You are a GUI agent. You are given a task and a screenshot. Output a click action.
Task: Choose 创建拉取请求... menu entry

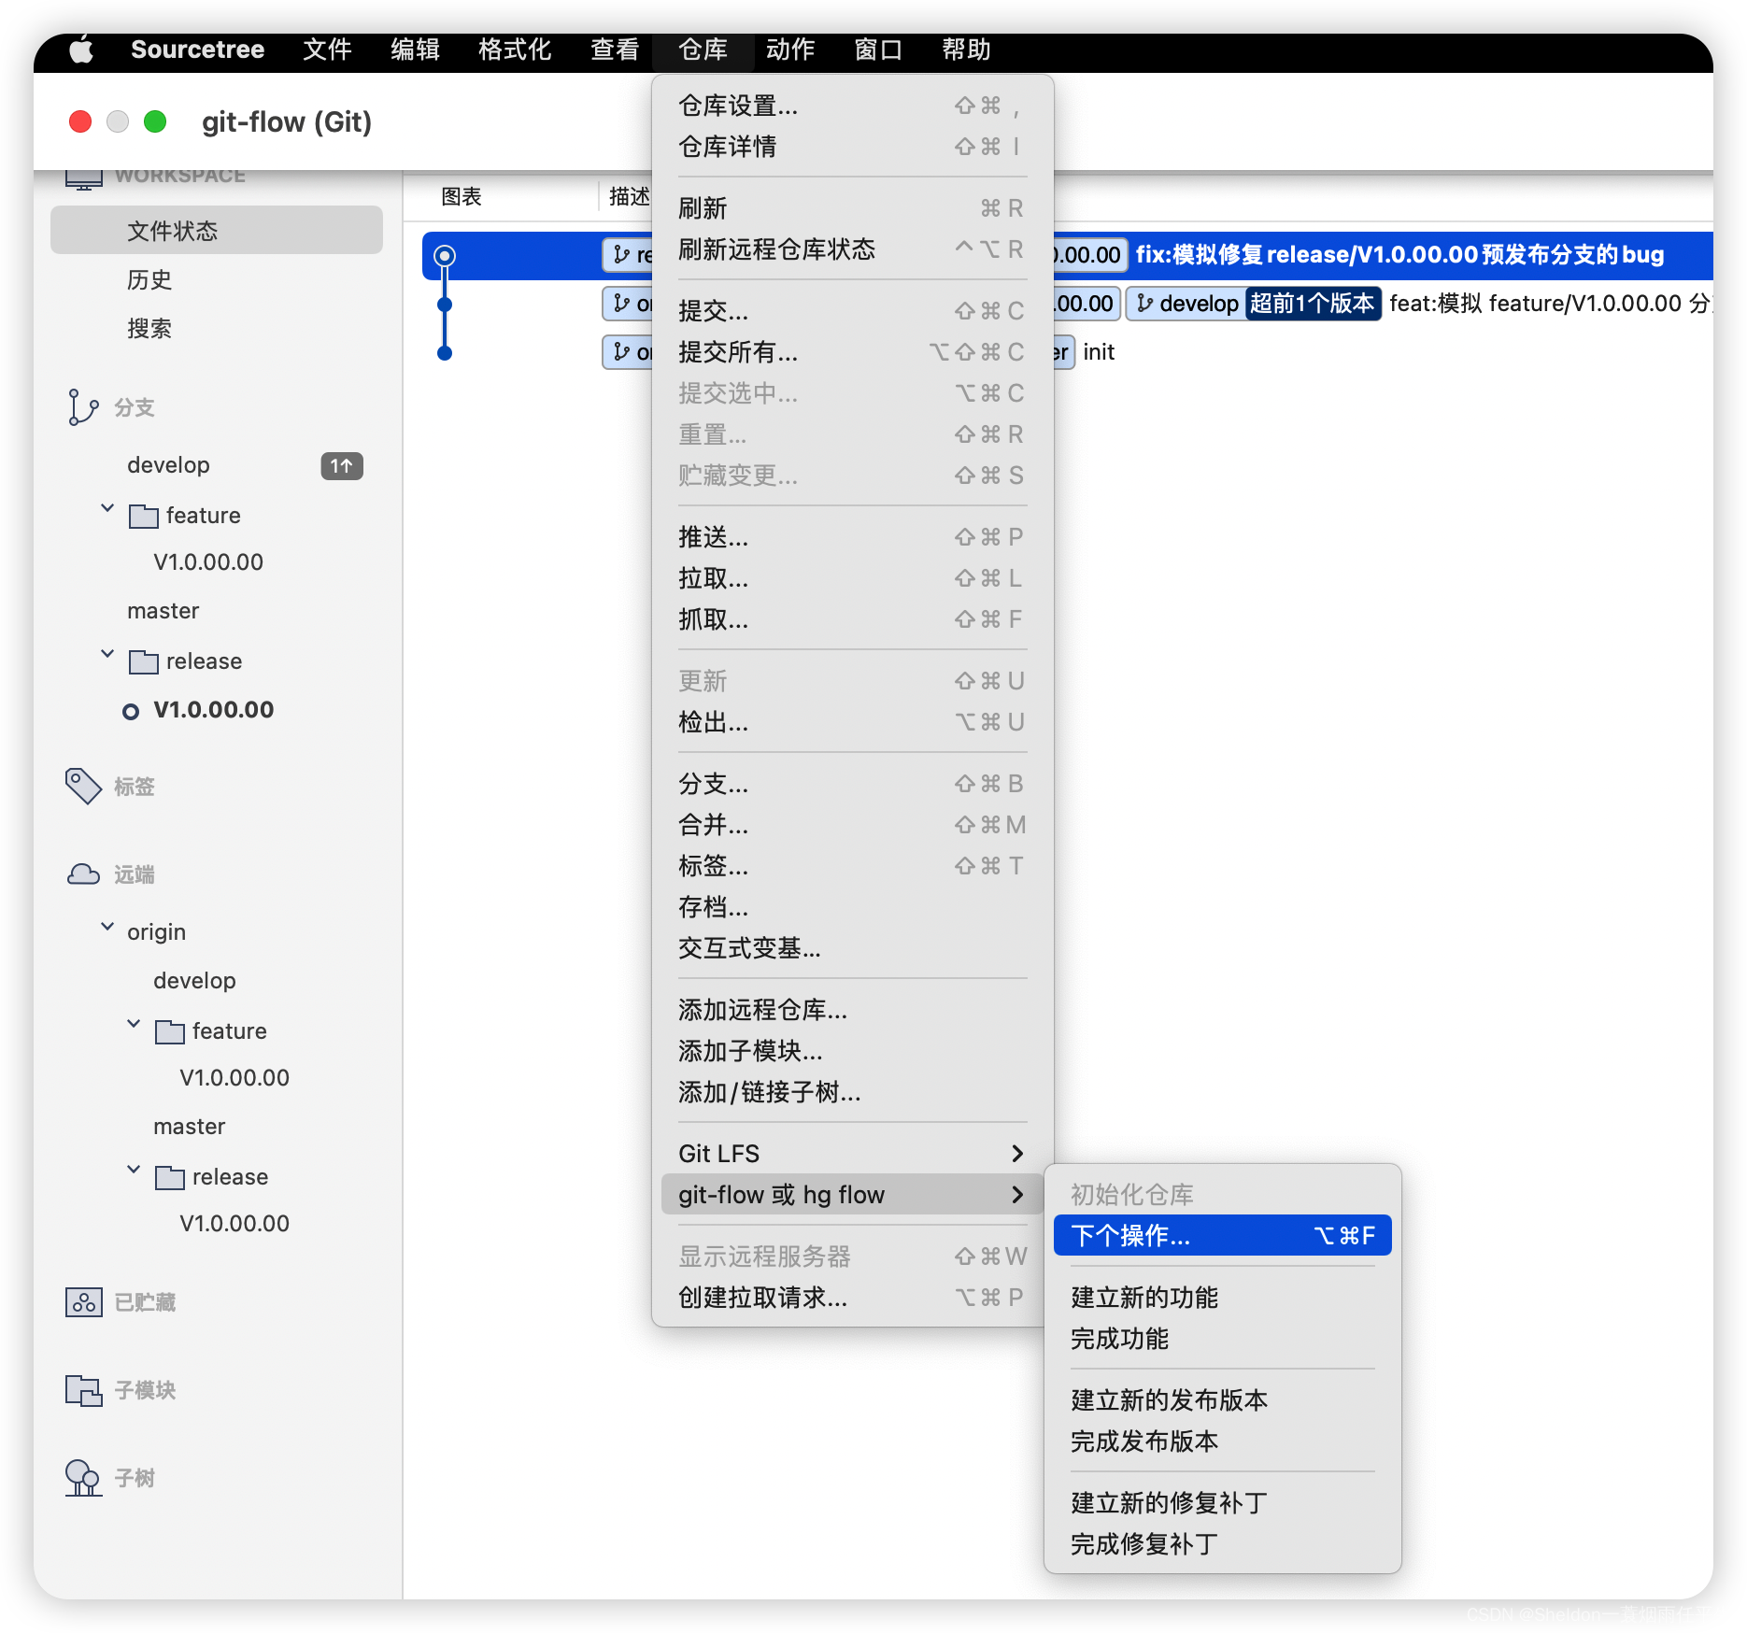(x=852, y=1298)
